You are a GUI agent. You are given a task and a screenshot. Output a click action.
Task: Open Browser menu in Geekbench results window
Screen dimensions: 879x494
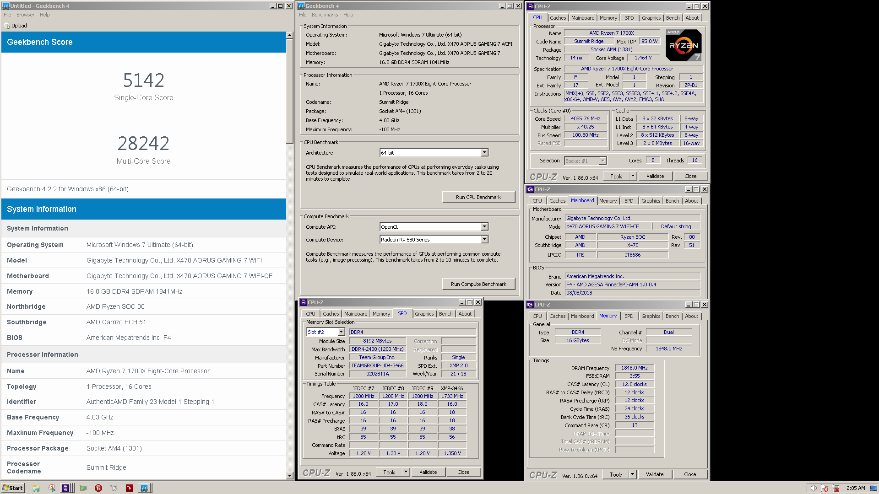point(25,15)
